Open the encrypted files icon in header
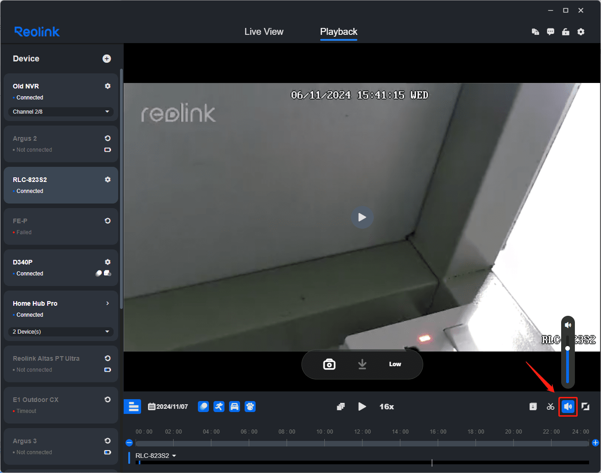 [535, 32]
